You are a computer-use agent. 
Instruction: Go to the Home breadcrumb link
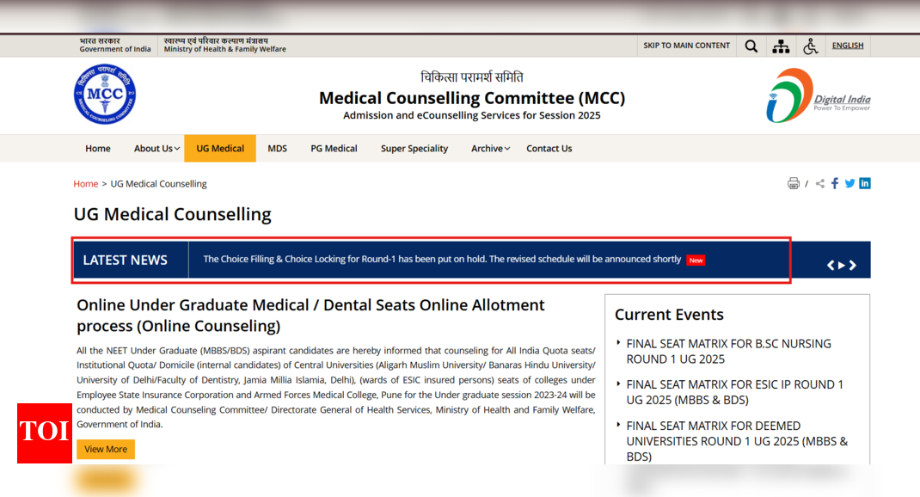point(86,184)
